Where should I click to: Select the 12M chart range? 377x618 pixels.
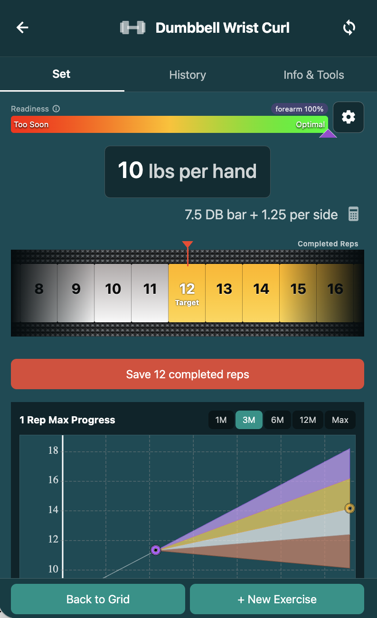308,420
